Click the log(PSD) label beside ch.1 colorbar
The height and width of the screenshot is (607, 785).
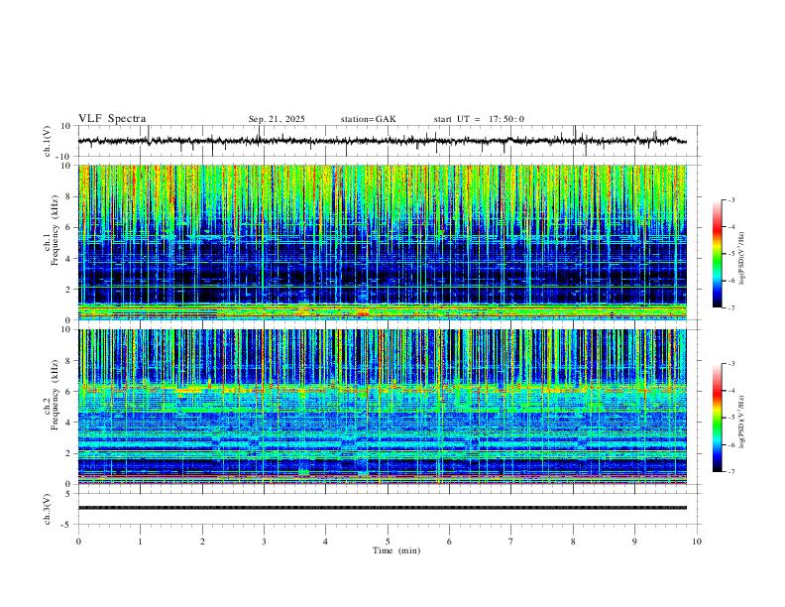pyautogui.click(x=742, y=258)
